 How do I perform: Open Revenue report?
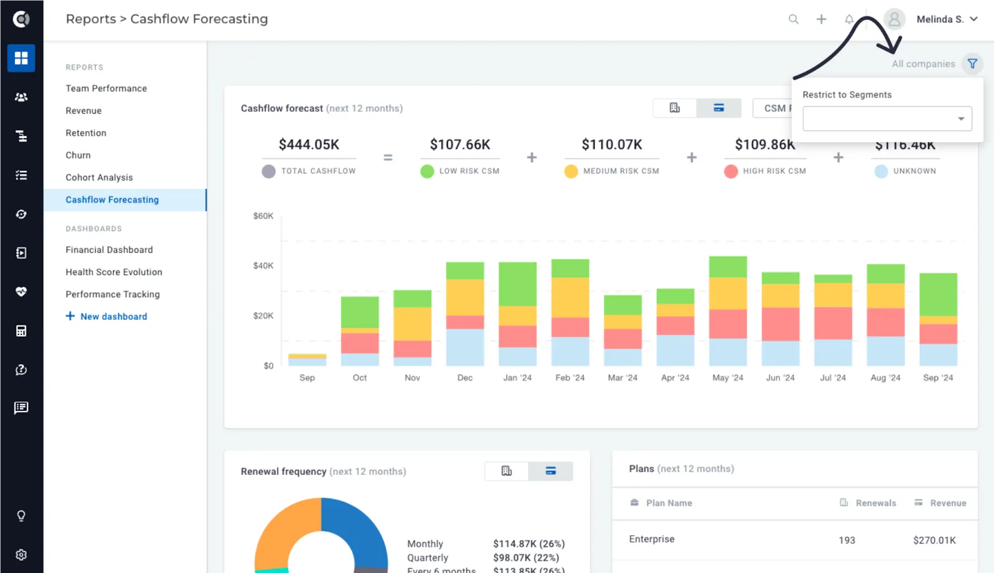pyautogui.click(x=83, y=111)
